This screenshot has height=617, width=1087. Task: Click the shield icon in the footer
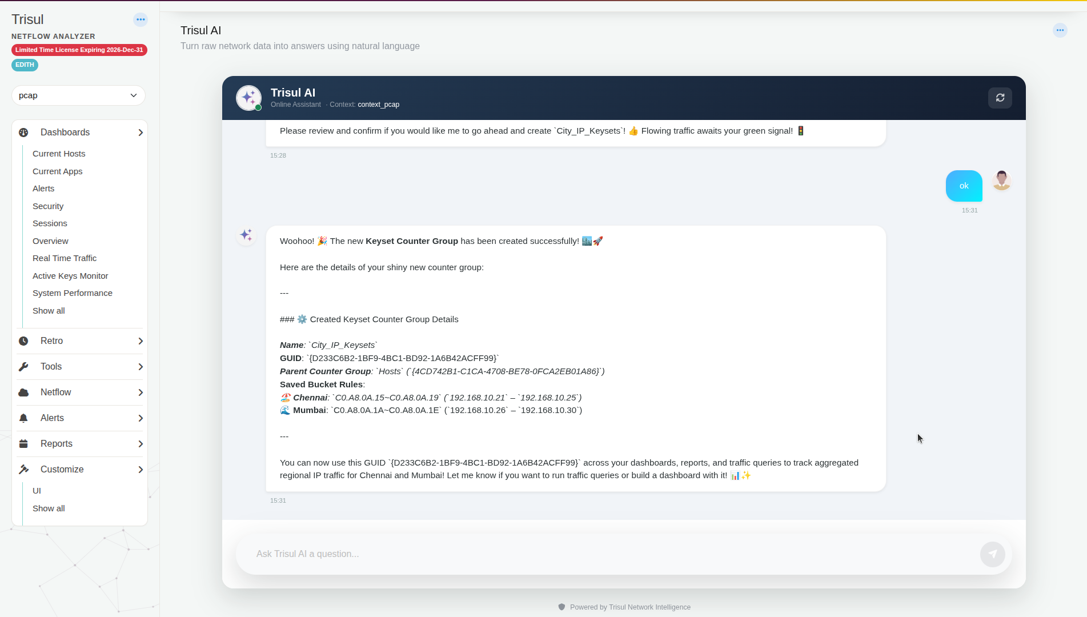pyautogui.click(x=561, y=607)
